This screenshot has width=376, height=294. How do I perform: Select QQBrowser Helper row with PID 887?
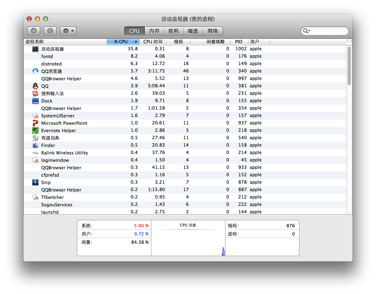[x=185, y=189]
